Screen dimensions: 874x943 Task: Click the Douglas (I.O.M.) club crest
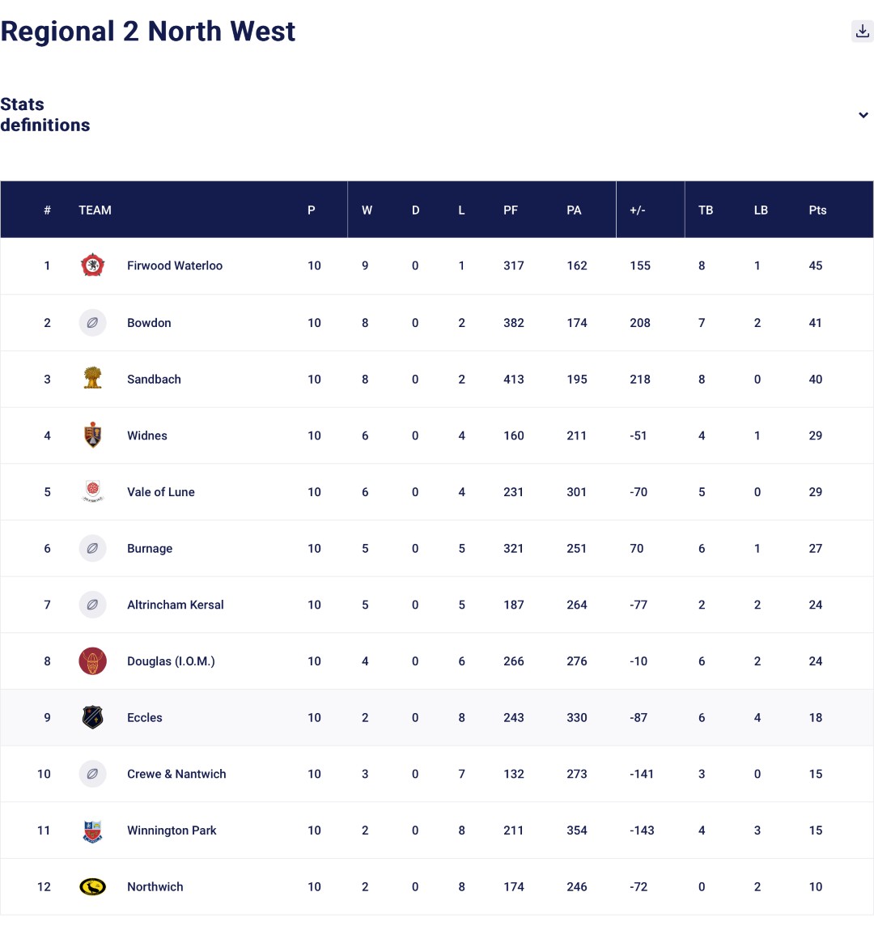pyautogui.click(x=93, y=661)
